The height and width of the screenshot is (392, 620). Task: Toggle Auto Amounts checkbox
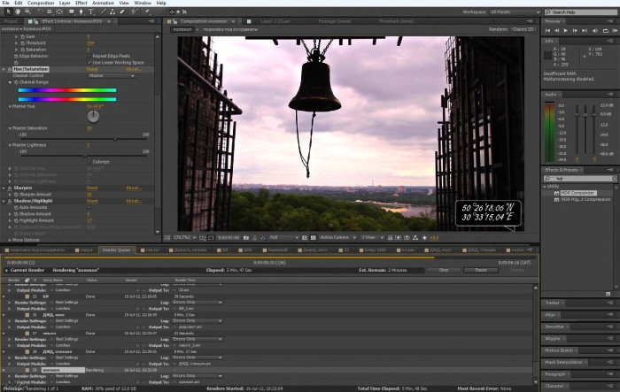point(89,207)
